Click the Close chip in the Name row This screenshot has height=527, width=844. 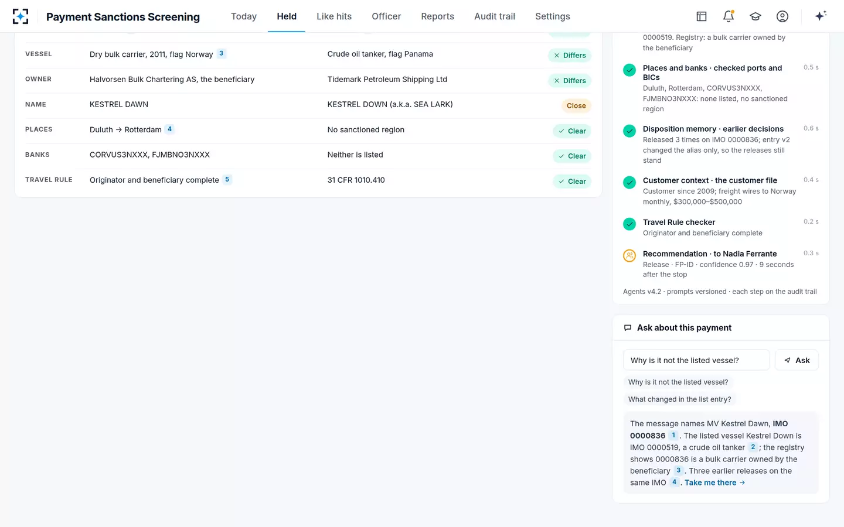click(576, 106)
